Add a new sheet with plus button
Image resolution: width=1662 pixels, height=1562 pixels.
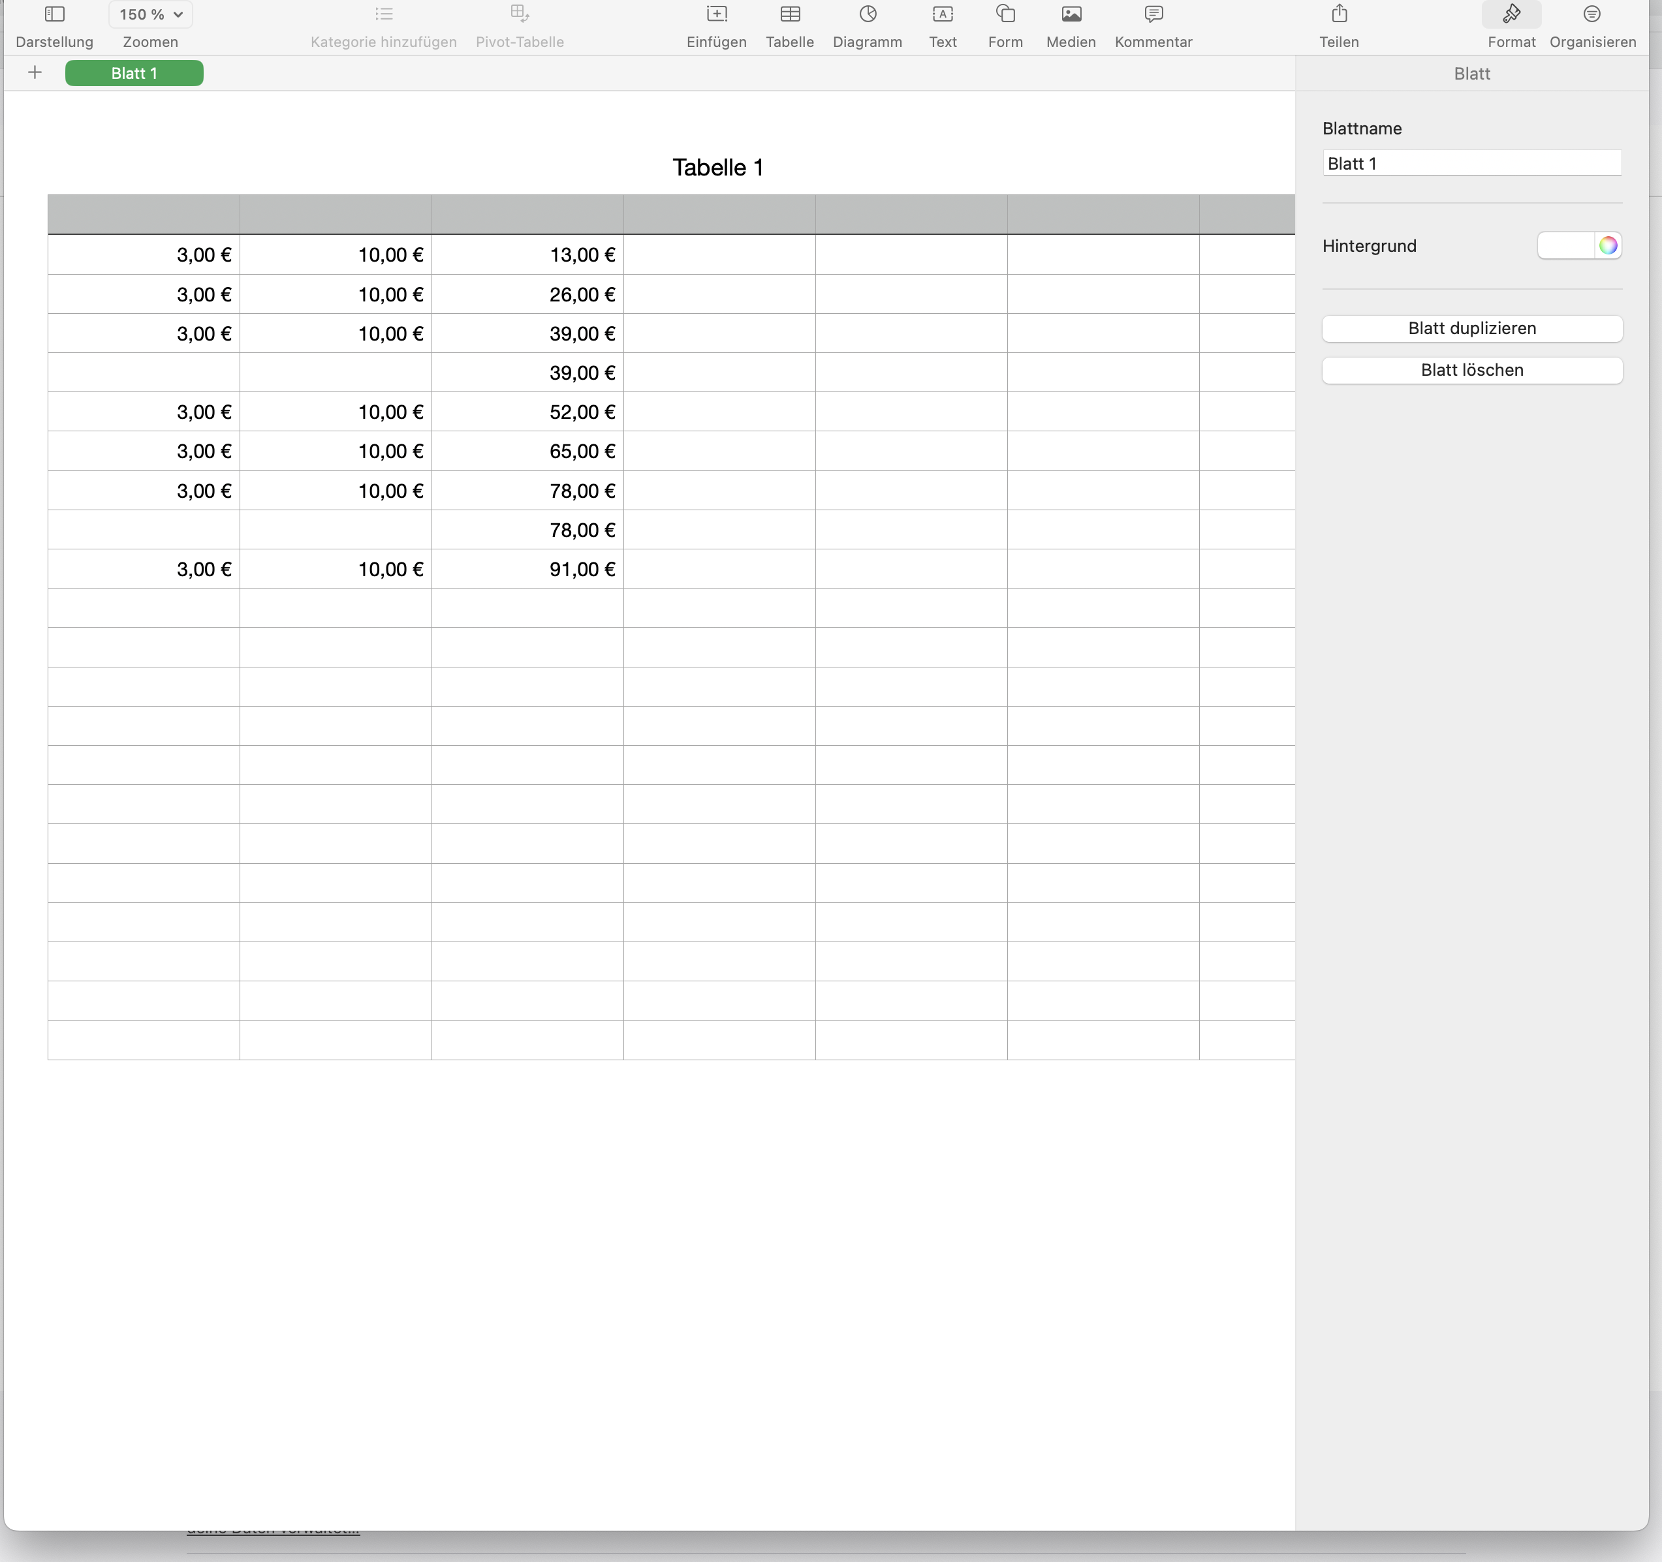35,72
